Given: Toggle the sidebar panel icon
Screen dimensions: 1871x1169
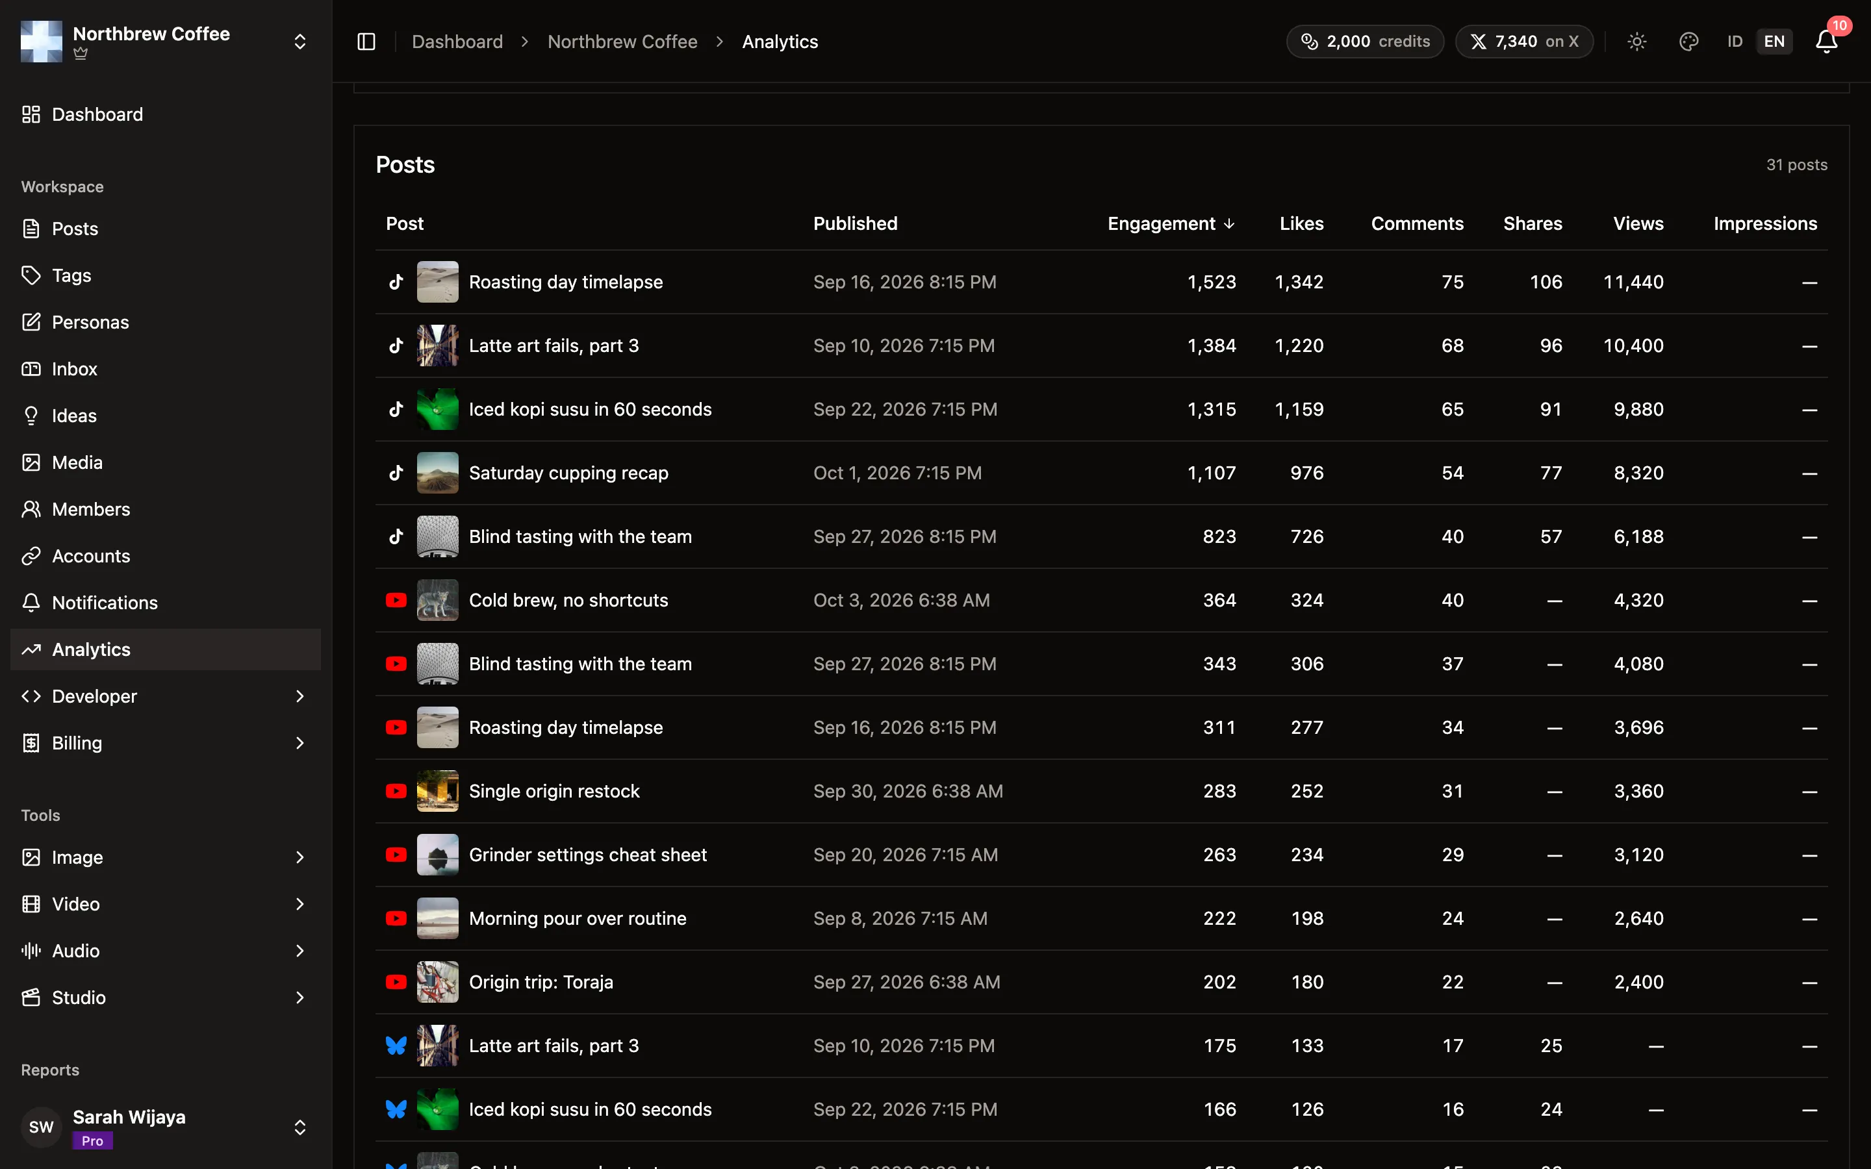Looking at the screenshot, I should point(366,42).
